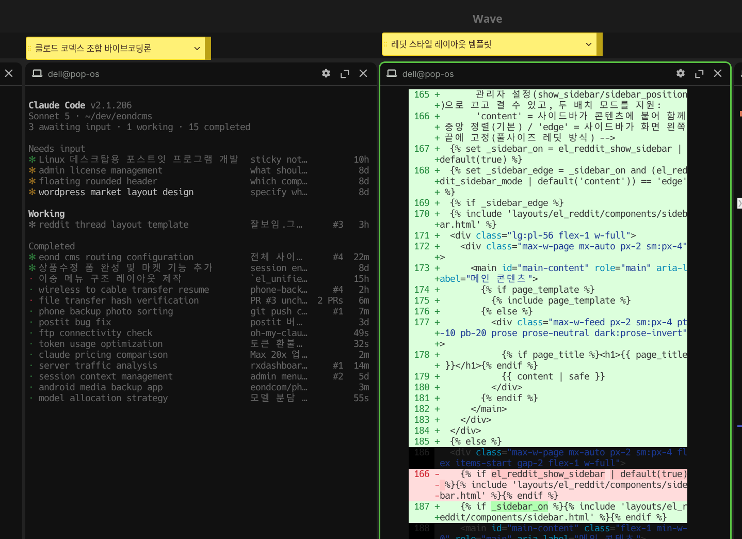Click diff line 174 '{% if page_template %}'
The width and height of the screenshot is (742, 539).
click(x=548, y=290)
